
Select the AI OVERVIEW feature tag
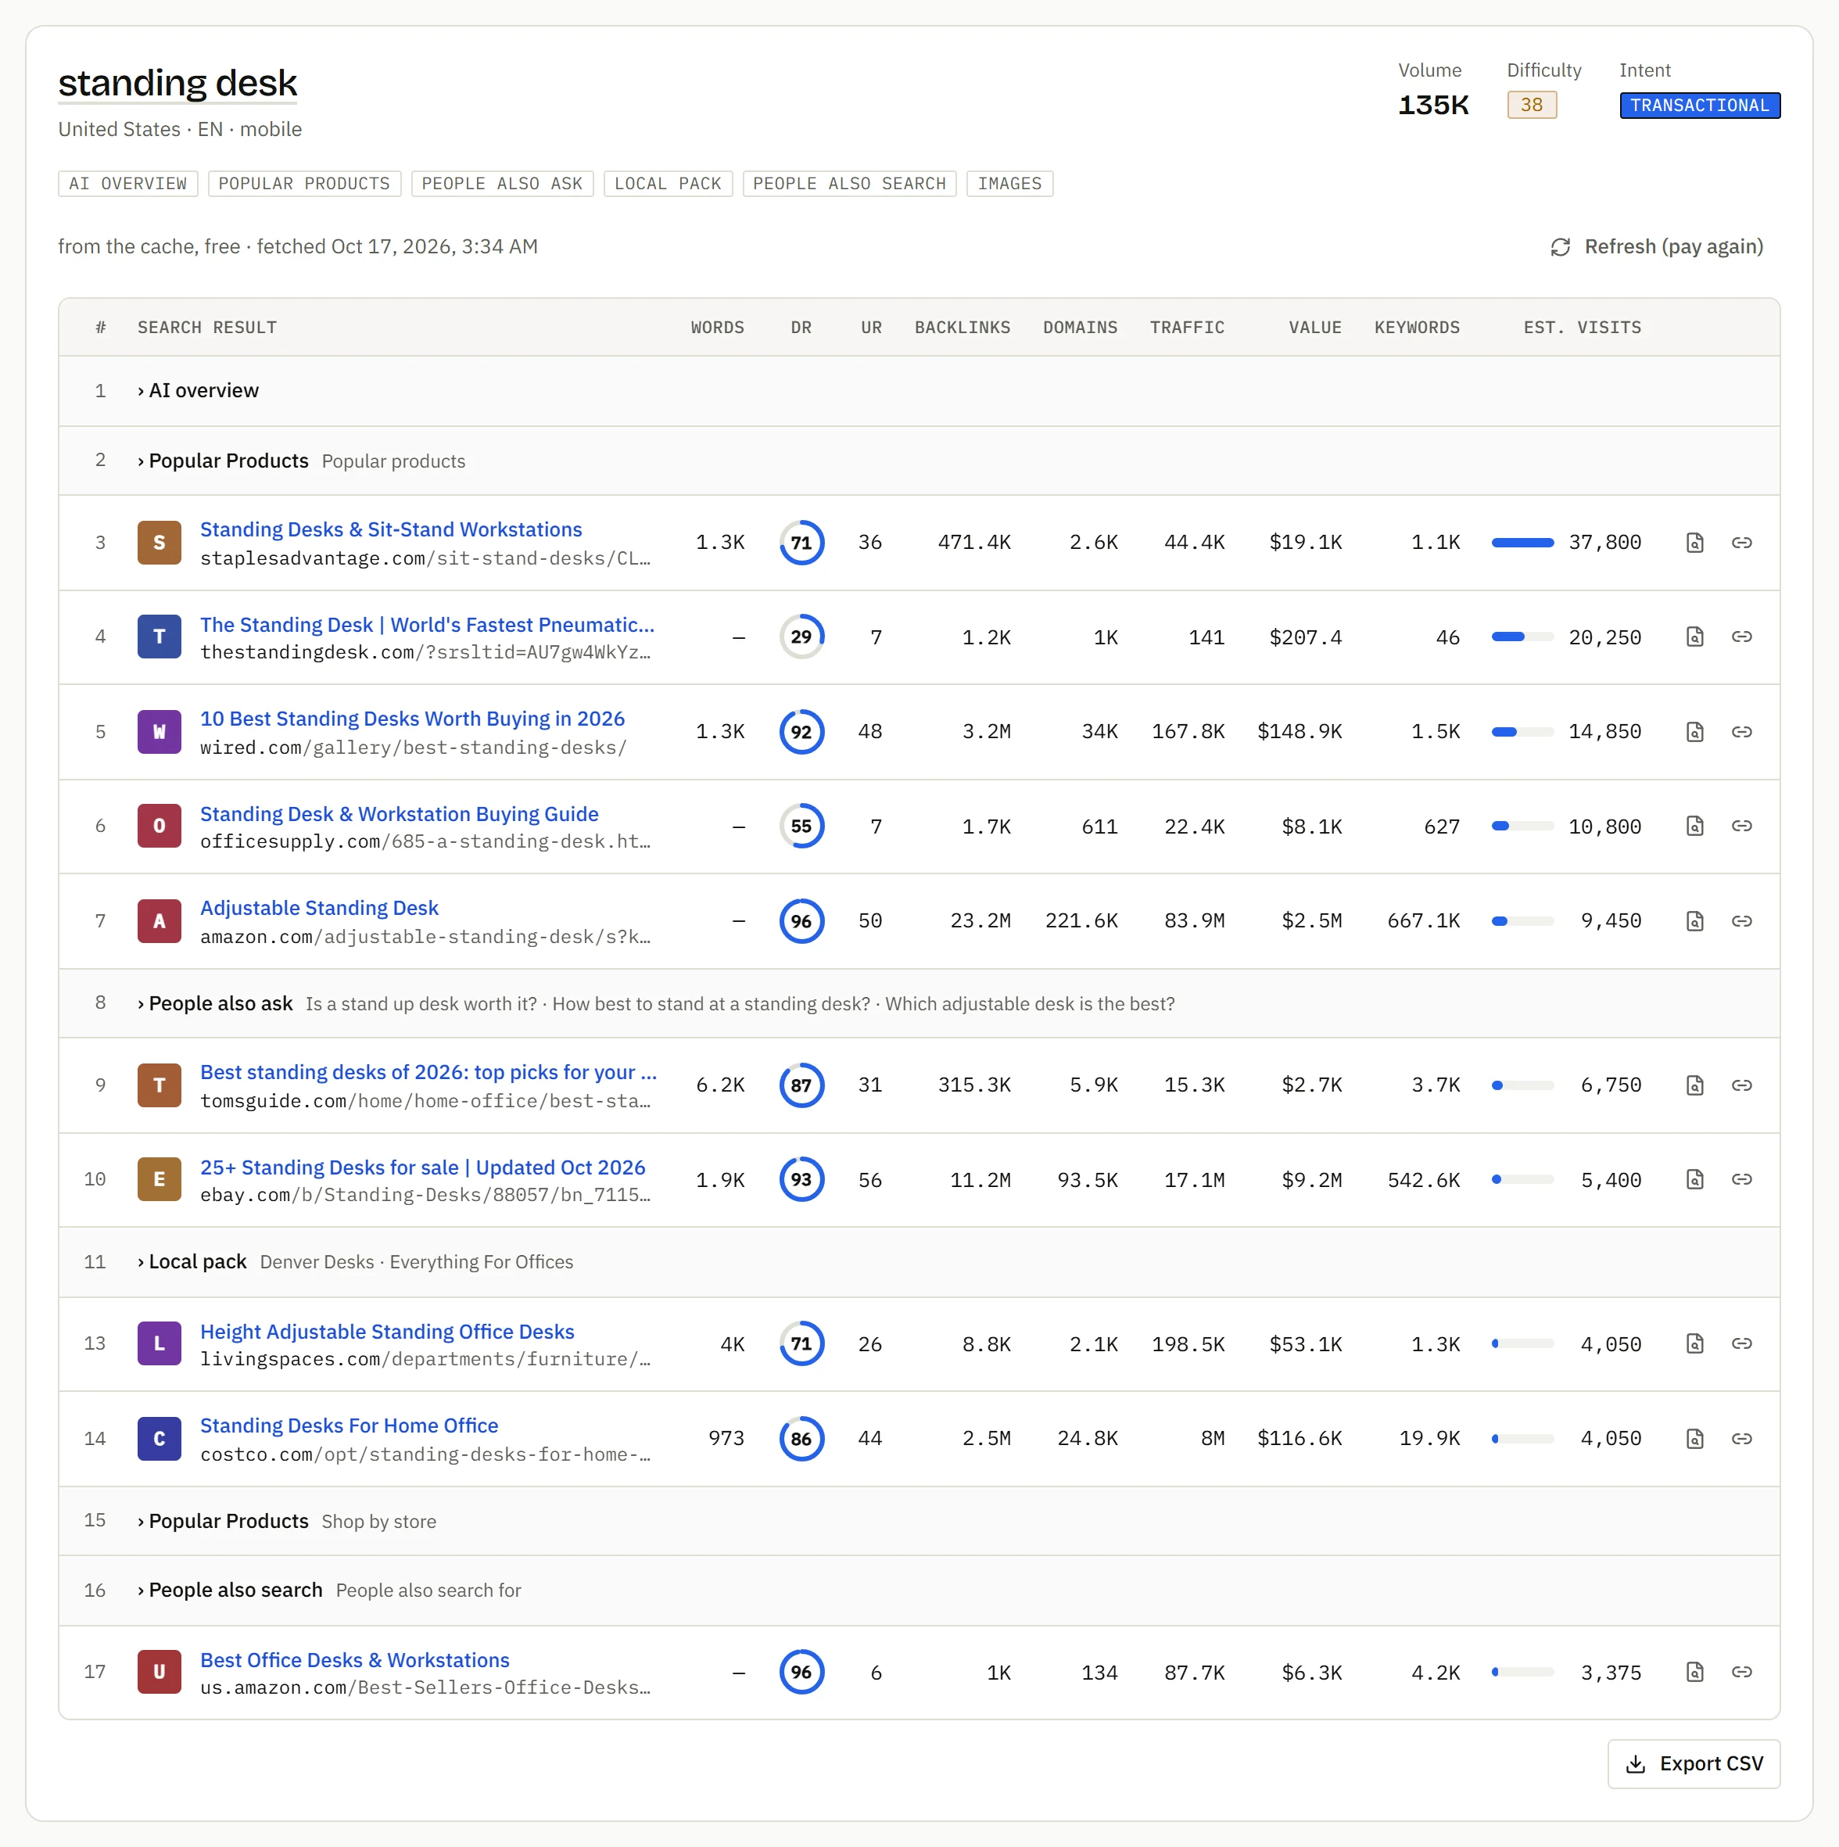click(x=128, y=184)
